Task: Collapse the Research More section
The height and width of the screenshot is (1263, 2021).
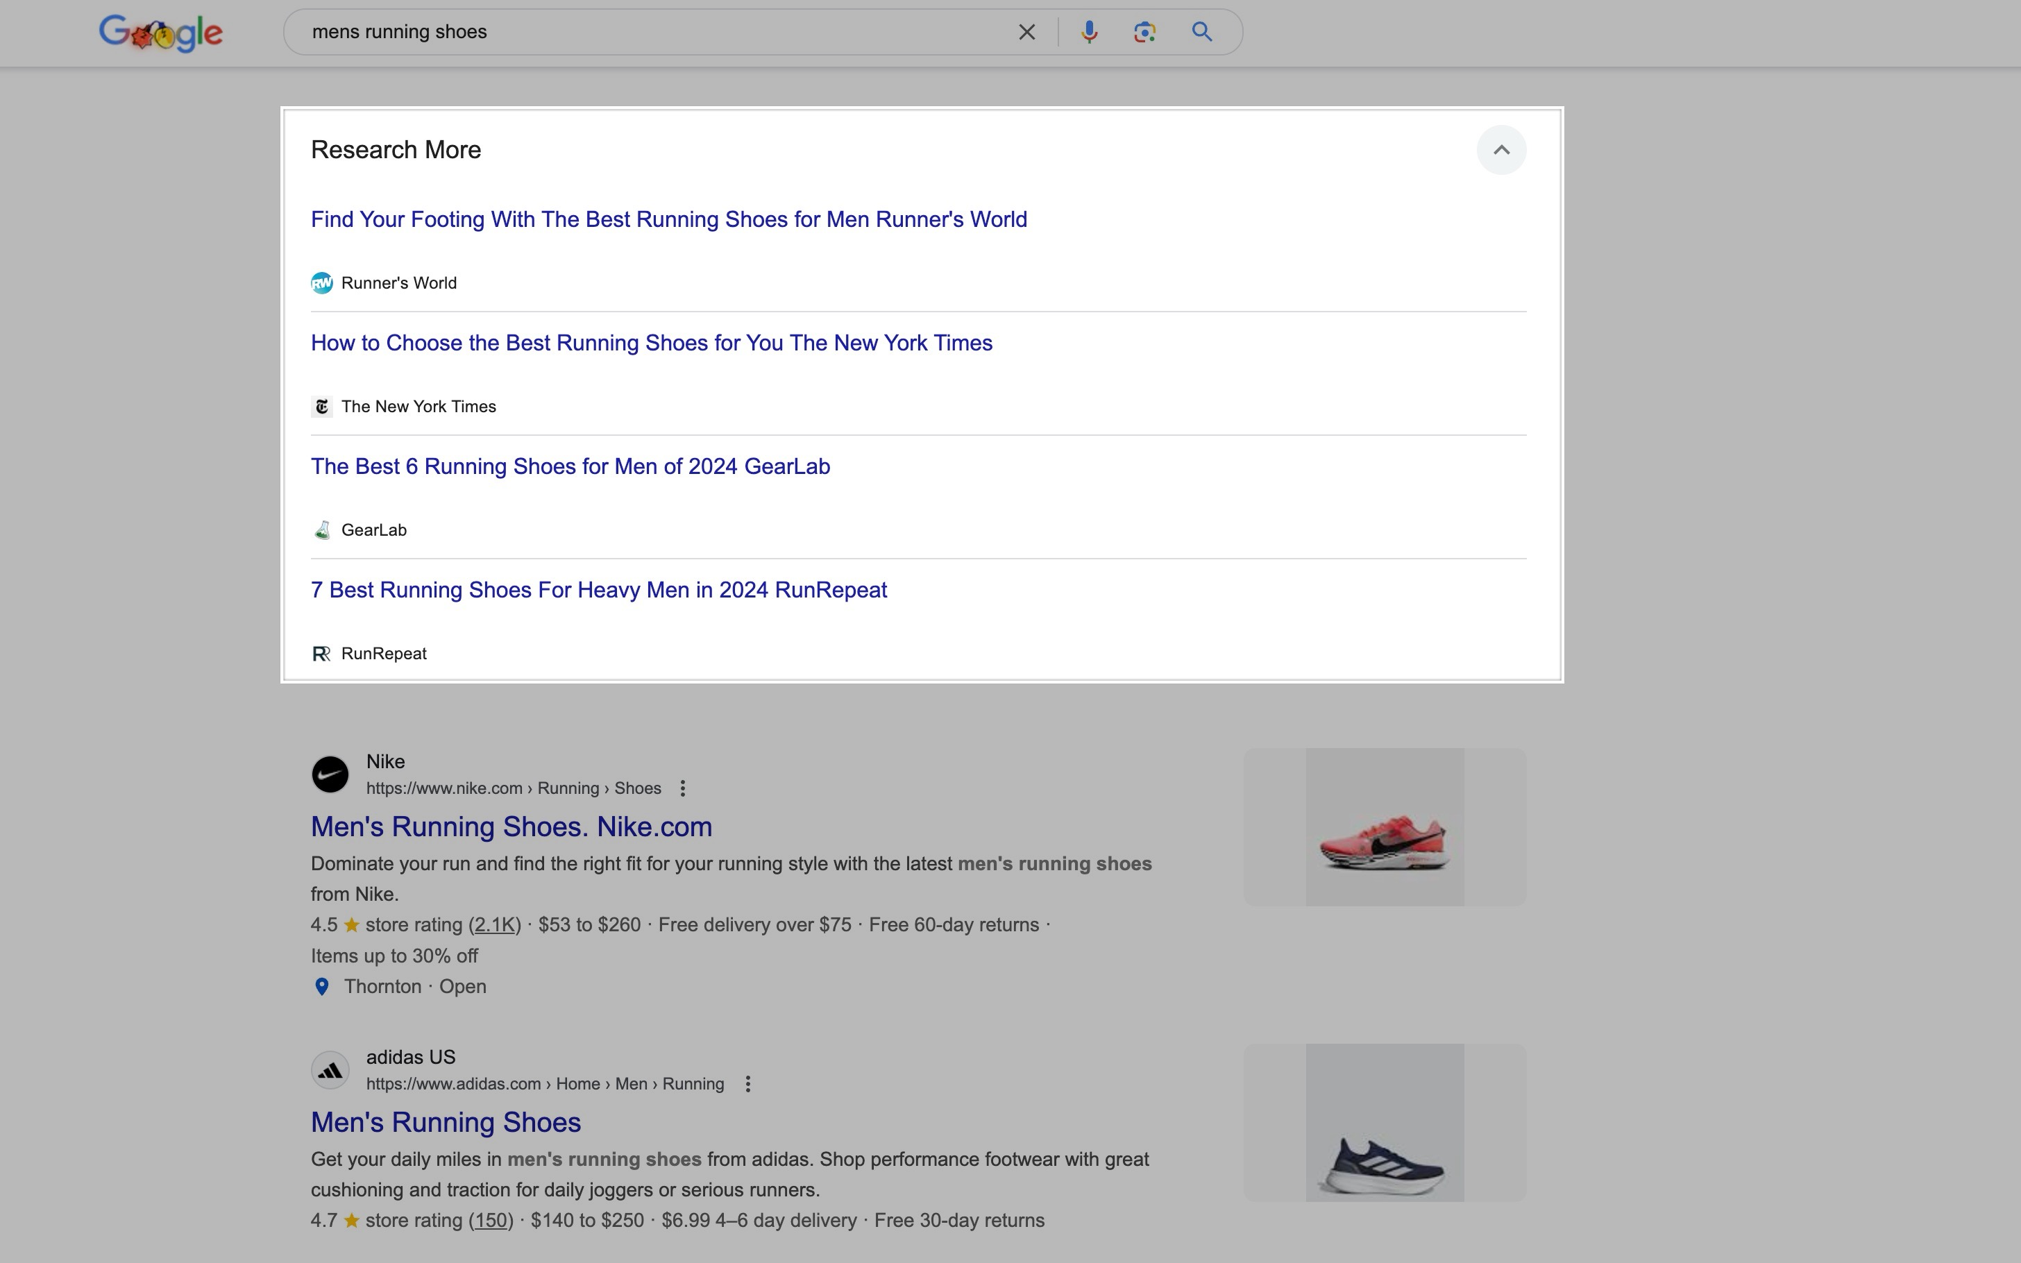Action: pyautogui.click(x=1500, y=149)
